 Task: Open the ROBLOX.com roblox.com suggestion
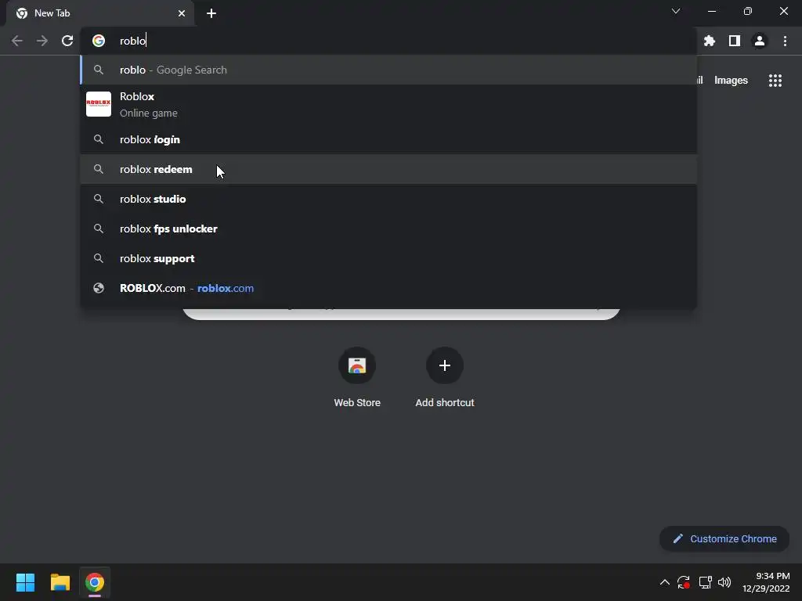388,288
